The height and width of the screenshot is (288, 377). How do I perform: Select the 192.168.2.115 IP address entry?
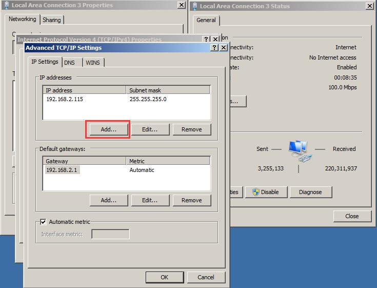65,99
